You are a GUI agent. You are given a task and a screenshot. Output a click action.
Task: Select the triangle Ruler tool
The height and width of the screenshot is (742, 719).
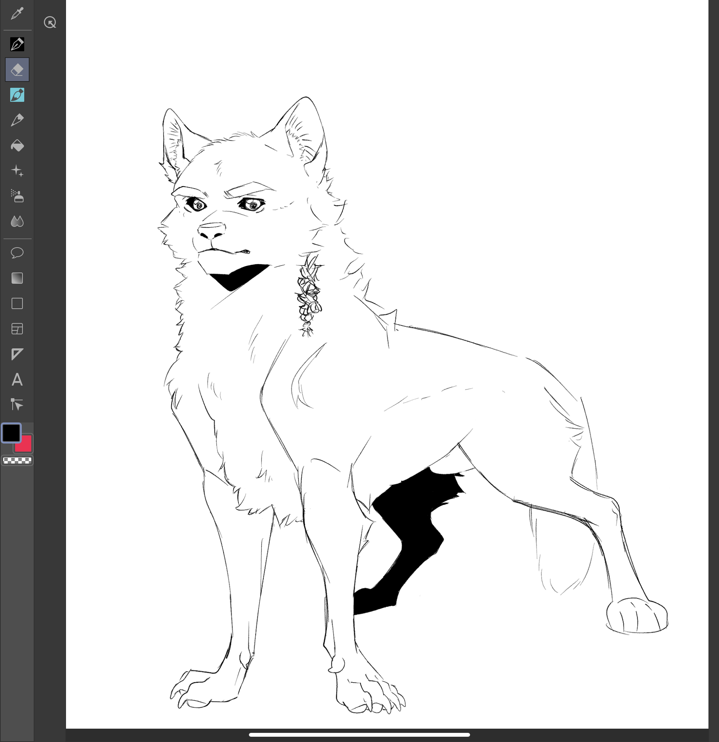[x=17, y=354]
